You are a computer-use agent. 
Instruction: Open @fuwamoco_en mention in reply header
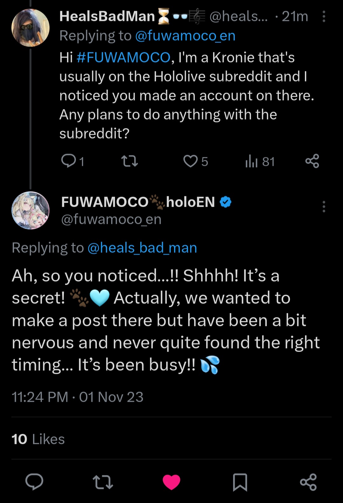pos(185,36)
